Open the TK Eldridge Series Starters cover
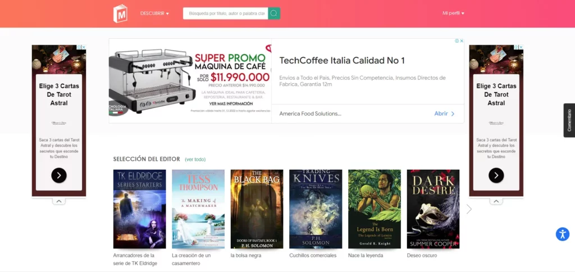This screenshot has width=575, height=272. pos(139,209)
